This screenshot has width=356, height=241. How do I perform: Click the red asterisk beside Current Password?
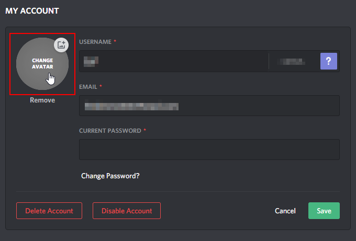tap(145, 130)
